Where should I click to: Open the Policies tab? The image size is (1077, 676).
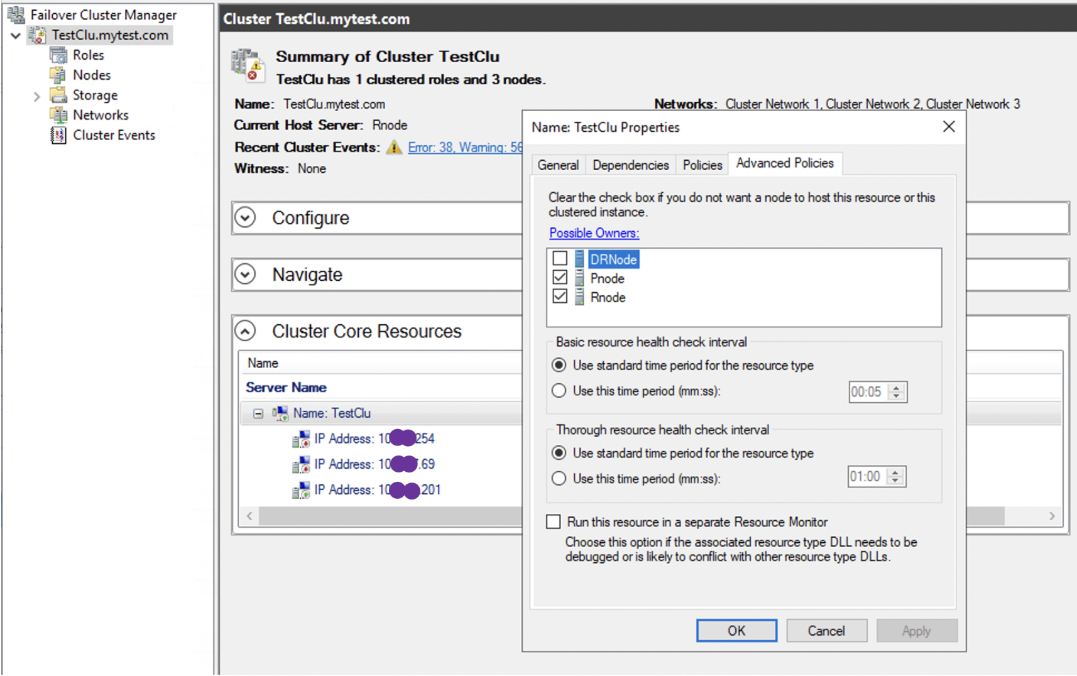[x=701, y=165]
